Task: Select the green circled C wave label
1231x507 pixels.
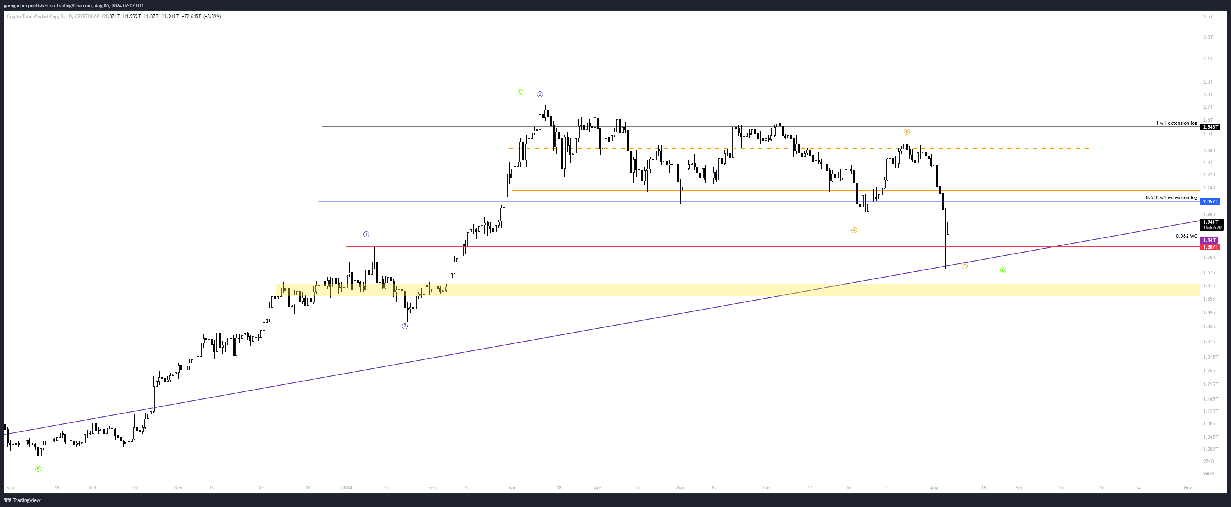Action: coord(520,92)
